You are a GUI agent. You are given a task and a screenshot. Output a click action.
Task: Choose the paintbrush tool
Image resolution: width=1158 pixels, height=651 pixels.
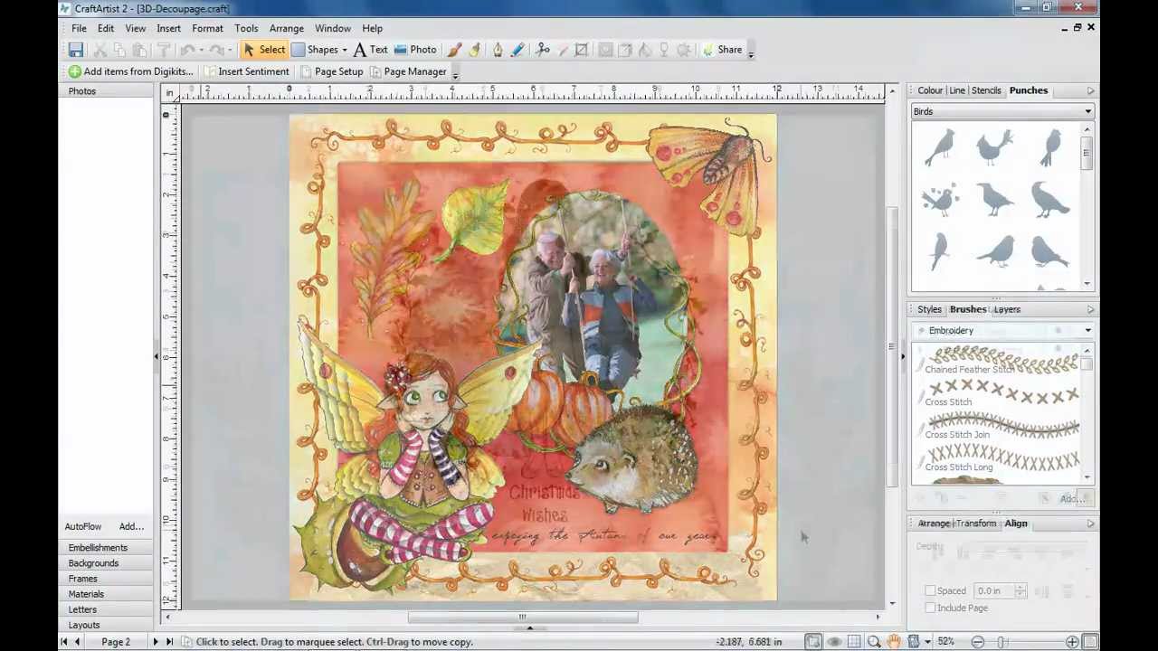454,50
